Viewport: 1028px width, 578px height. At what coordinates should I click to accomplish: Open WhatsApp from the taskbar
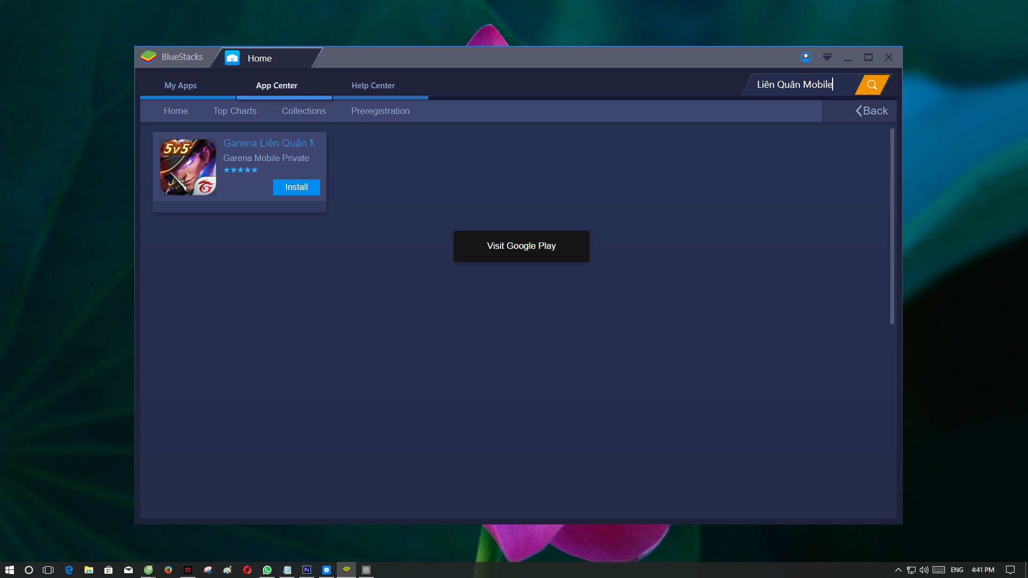(267, 570)
